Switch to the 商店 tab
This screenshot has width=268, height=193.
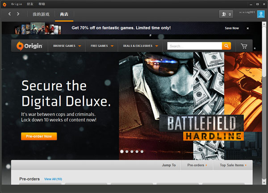pos(64,14)
